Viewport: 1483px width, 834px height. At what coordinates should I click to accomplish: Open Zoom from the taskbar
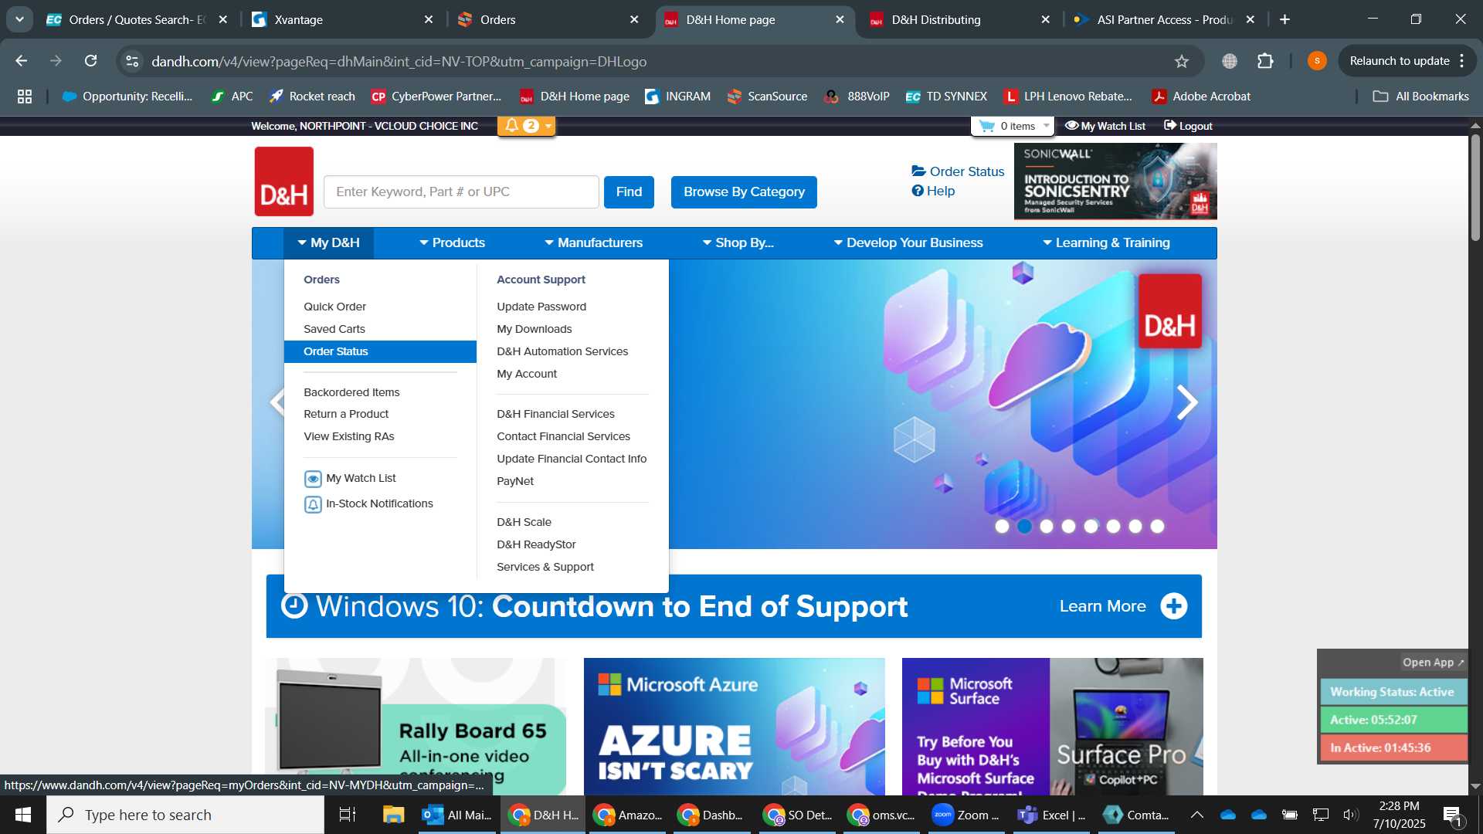pos(965,815)
